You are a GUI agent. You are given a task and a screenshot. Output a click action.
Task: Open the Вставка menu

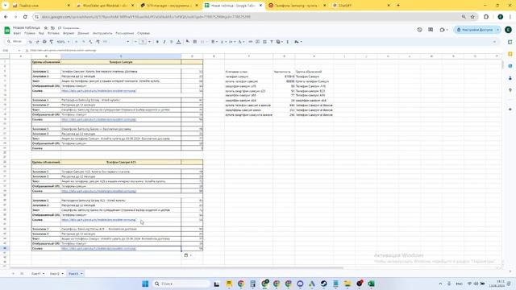[53, 33]
